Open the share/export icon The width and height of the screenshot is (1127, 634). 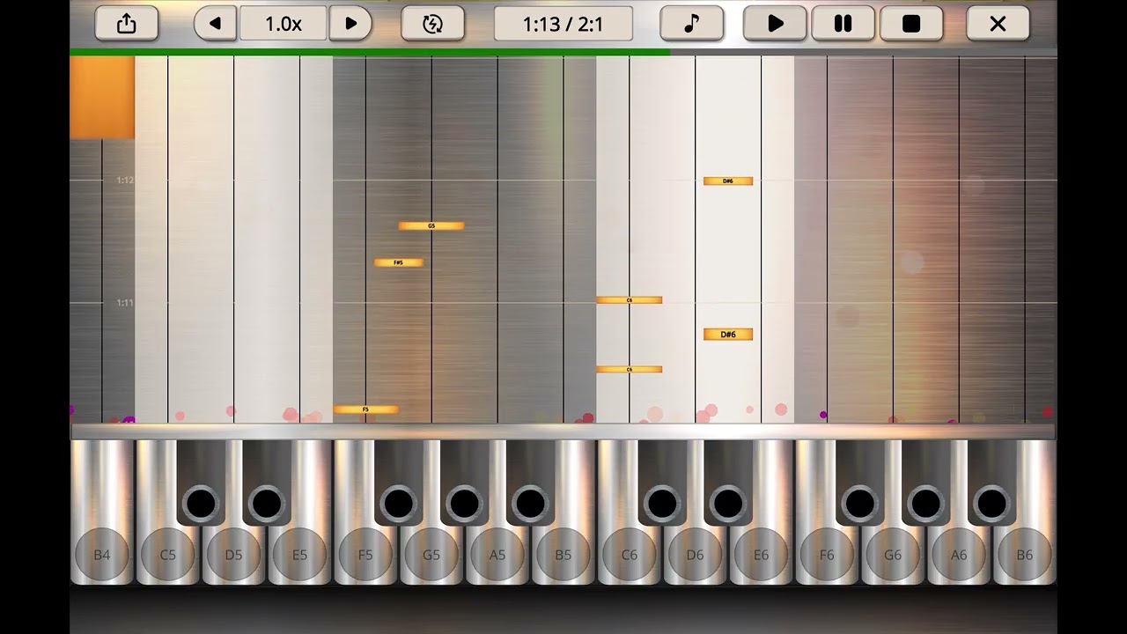click(x=126, y=24)
